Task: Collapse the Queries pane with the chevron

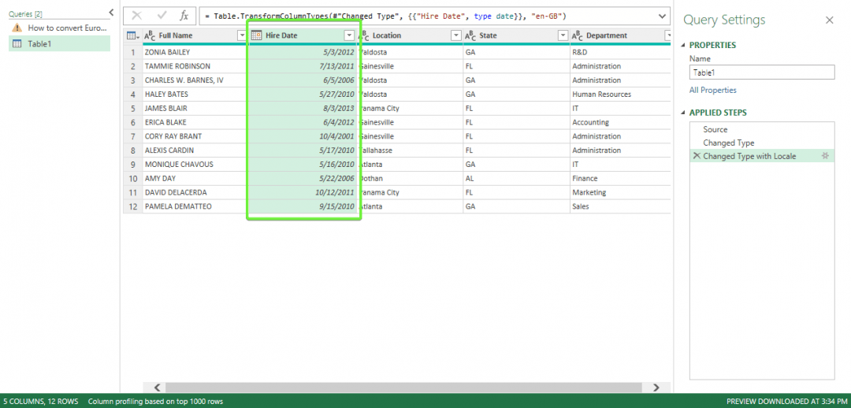Action: [x=111, y=12]
